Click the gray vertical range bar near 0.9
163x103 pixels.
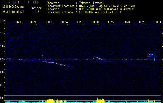(5, 59)
